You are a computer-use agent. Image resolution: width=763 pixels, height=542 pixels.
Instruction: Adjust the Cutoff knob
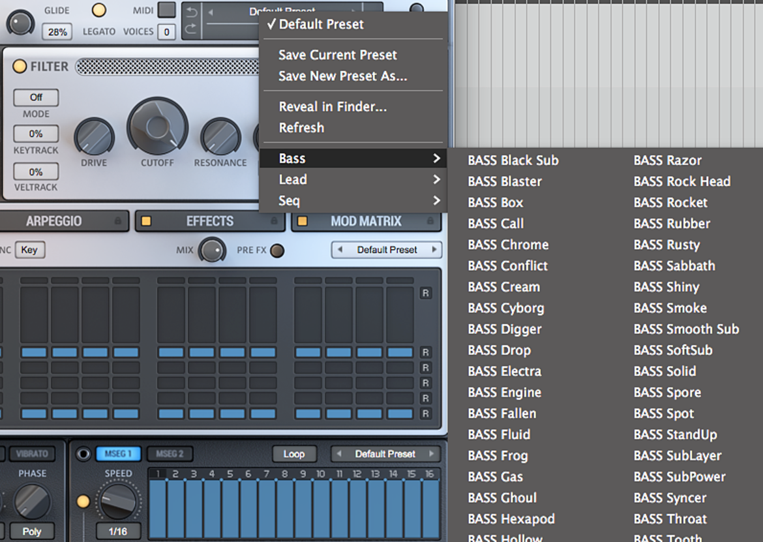pos(157,127)
